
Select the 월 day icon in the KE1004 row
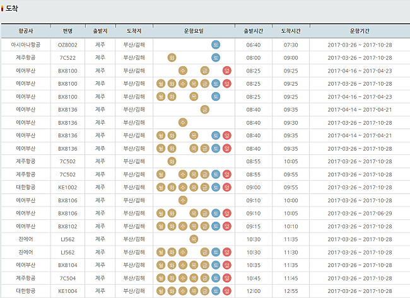(x=161, y=291)
